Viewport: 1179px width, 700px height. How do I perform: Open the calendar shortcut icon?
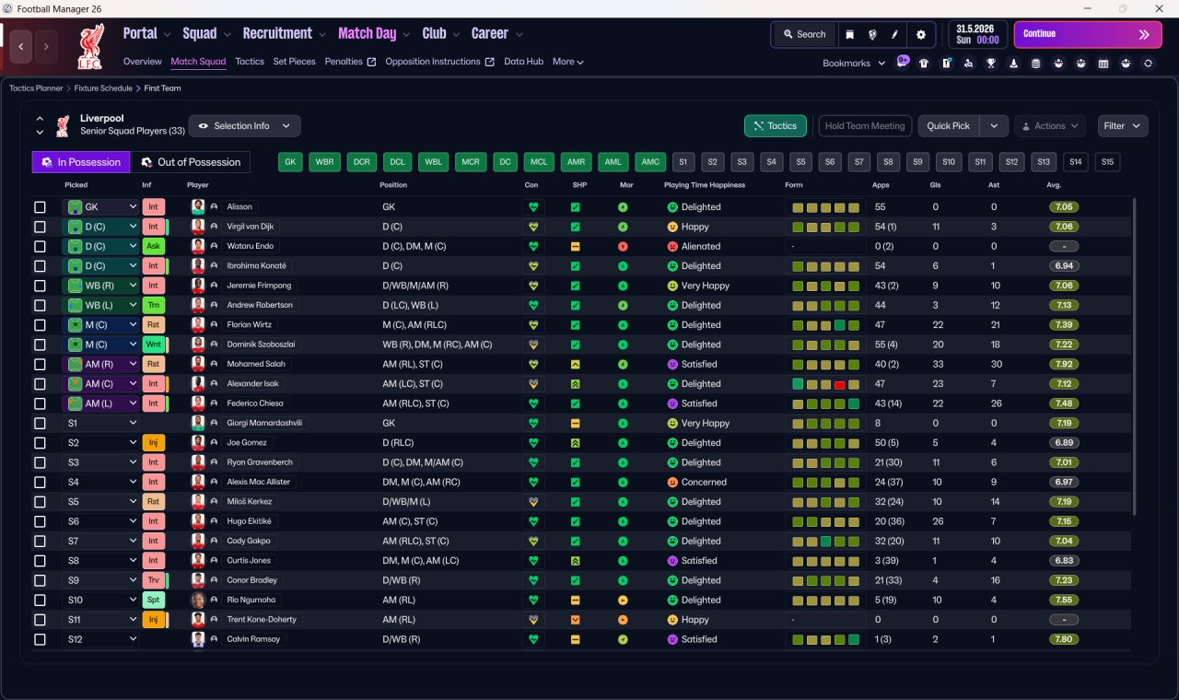coord(1103,63)
